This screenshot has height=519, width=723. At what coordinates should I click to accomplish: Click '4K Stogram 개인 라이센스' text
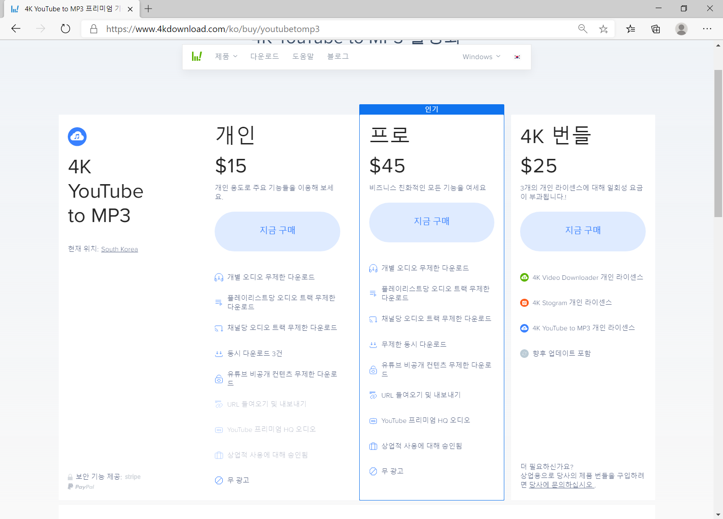pos(572,303)
